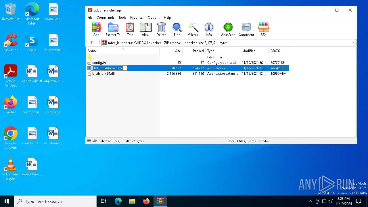Click the Windows Start button
368x207 pixels.
[7, 201]
